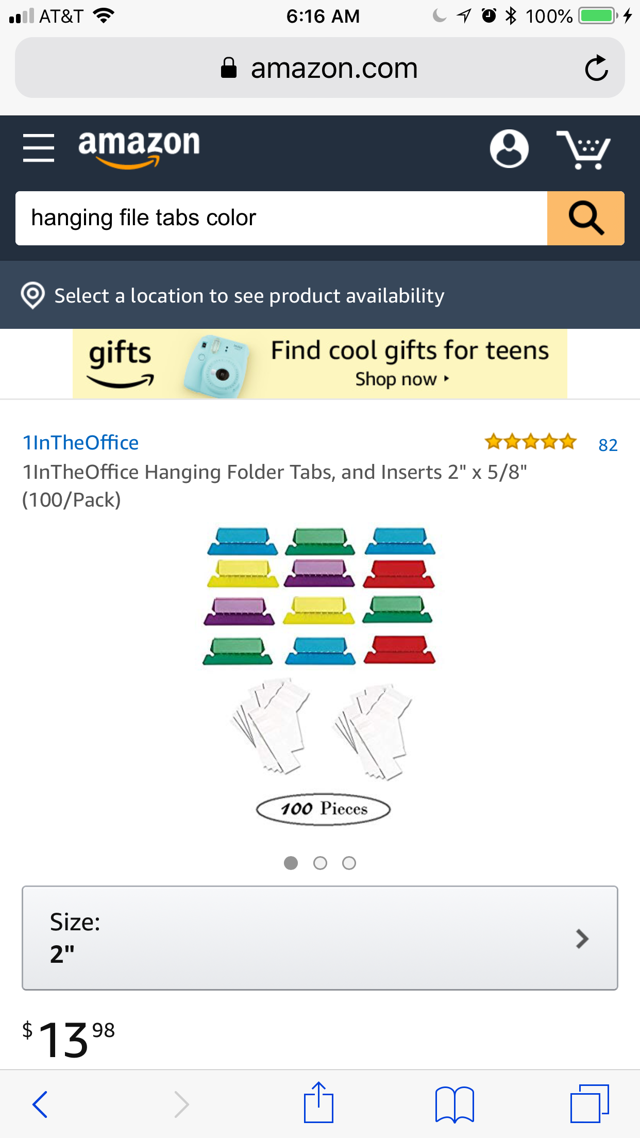The width and height of the screenshot is (640, 1138).
Task: Go back with Safari's back arrow
Action: coord(40,1104)
